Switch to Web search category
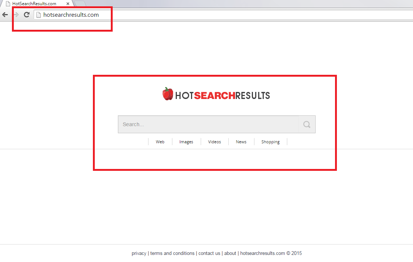This screenshot has height=262, width=413. click(x=160, y=142)
